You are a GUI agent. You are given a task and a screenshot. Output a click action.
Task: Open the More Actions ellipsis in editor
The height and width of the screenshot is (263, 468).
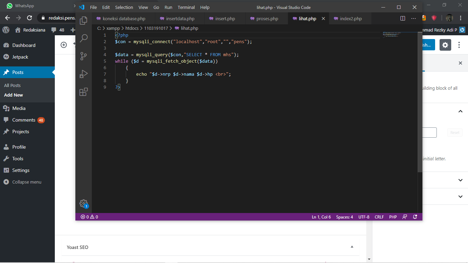click(x=414, y=18)
